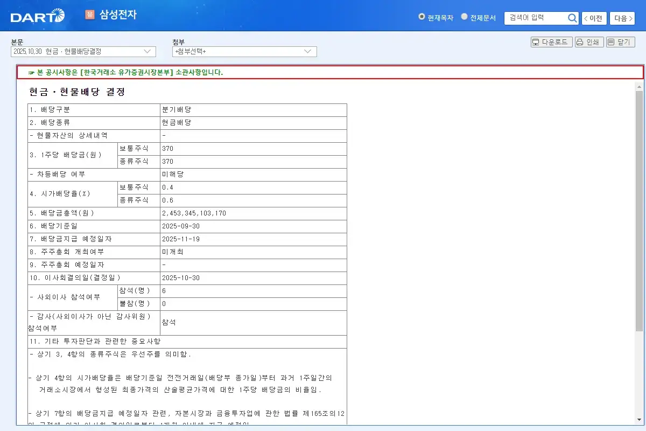This screenshot has height=431, width=646.
Task: Click the DART logo
Action: (x=38, y=16)
